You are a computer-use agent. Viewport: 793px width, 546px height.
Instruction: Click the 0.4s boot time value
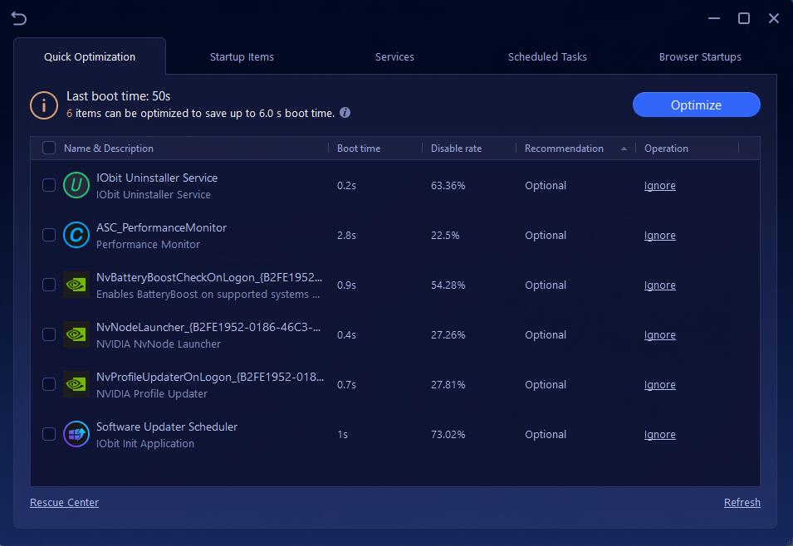click(346, 334)
